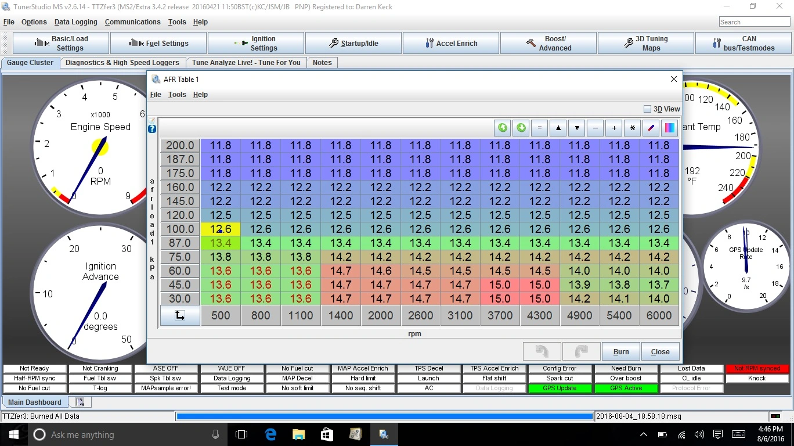Open the Communications menu
The width and height of the screenshot is (794, 446).
tap(132, 22)
